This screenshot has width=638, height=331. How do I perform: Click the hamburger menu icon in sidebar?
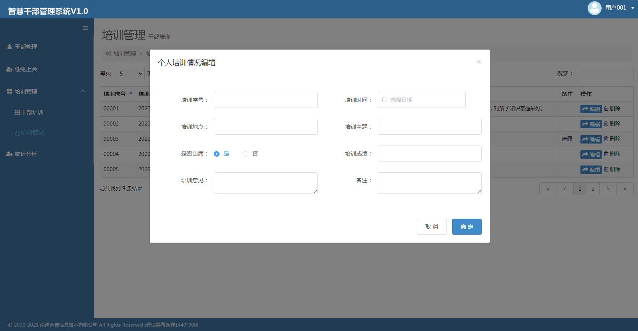tap(85, 28)
